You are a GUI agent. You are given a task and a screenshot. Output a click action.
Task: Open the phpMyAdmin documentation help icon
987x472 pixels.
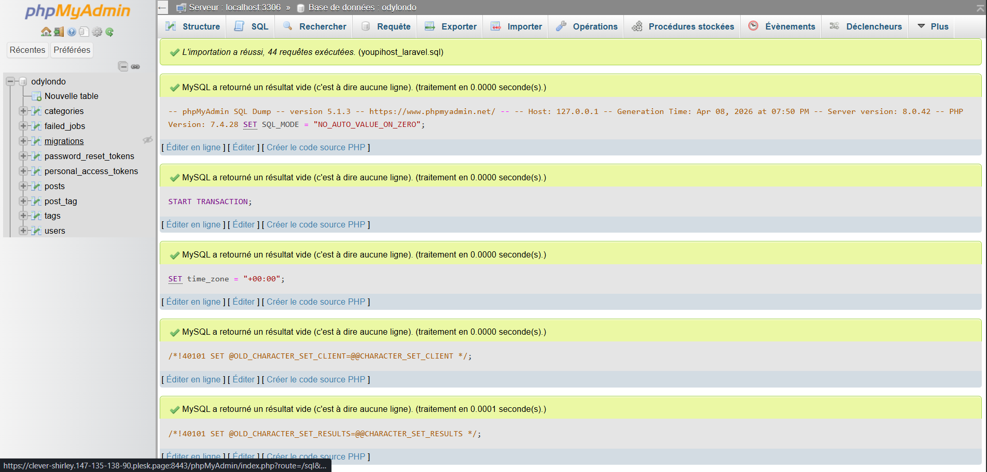point(72,32)
